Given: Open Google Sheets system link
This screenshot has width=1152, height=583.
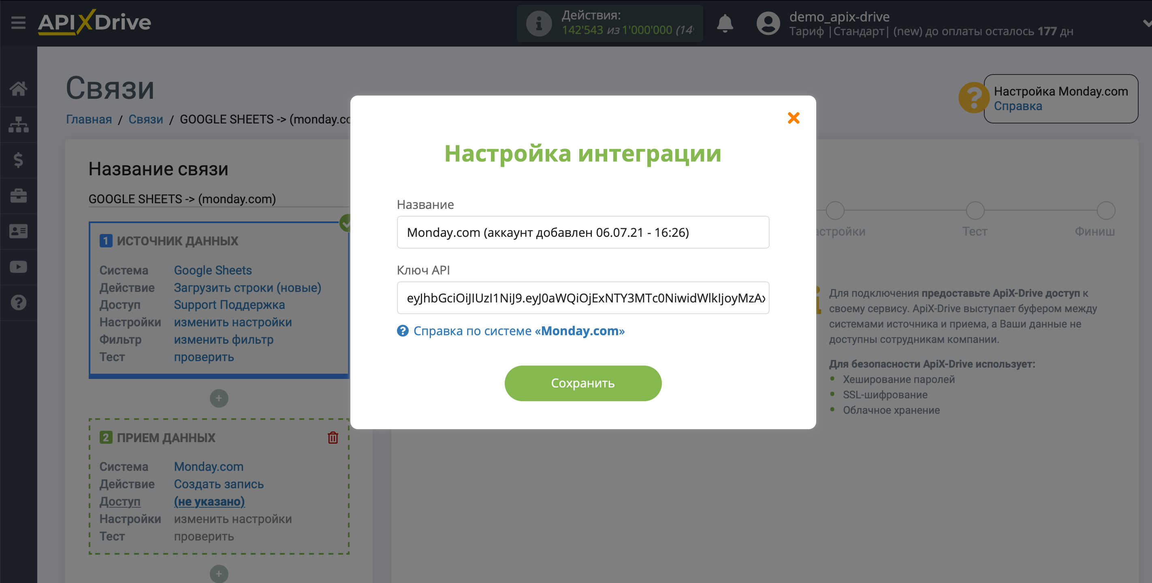Looking at the screenshot, I should tap(213, 270).
